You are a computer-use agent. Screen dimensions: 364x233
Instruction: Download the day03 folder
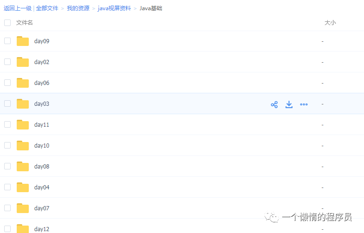coord(289,104)
